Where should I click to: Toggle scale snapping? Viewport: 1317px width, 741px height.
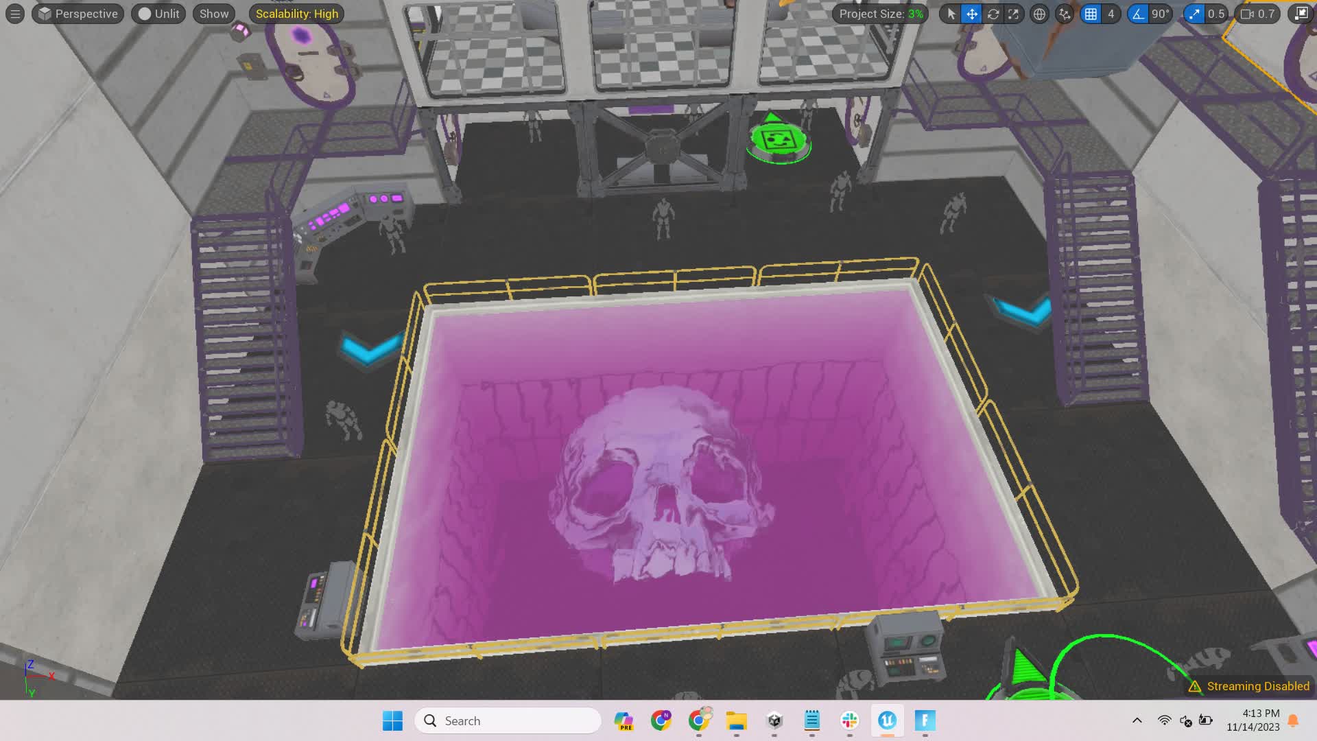(x=1194, y=14)
